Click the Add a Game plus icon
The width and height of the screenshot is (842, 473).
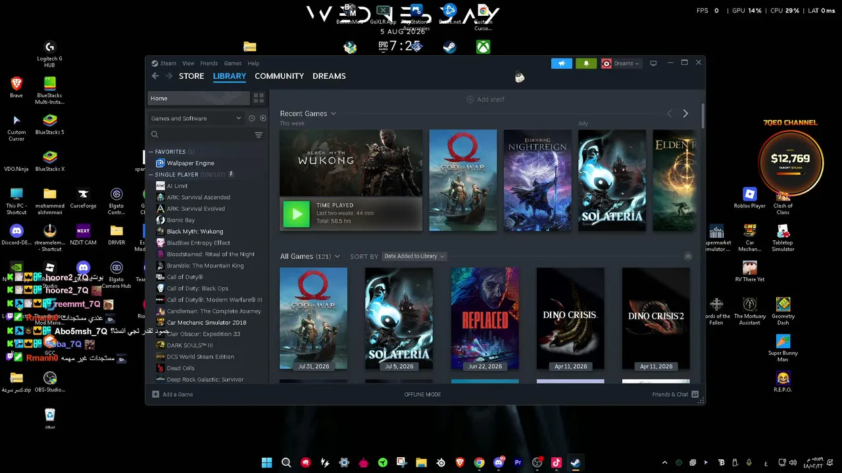coord(155,394)
